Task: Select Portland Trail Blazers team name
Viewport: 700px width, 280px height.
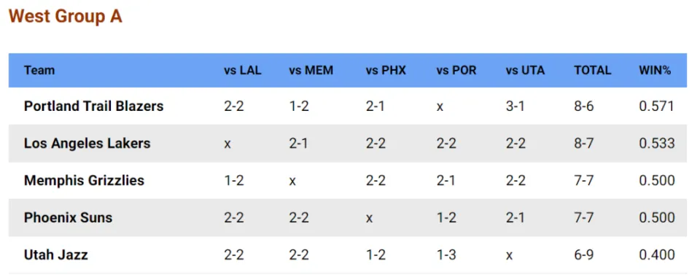Action: 94,106
